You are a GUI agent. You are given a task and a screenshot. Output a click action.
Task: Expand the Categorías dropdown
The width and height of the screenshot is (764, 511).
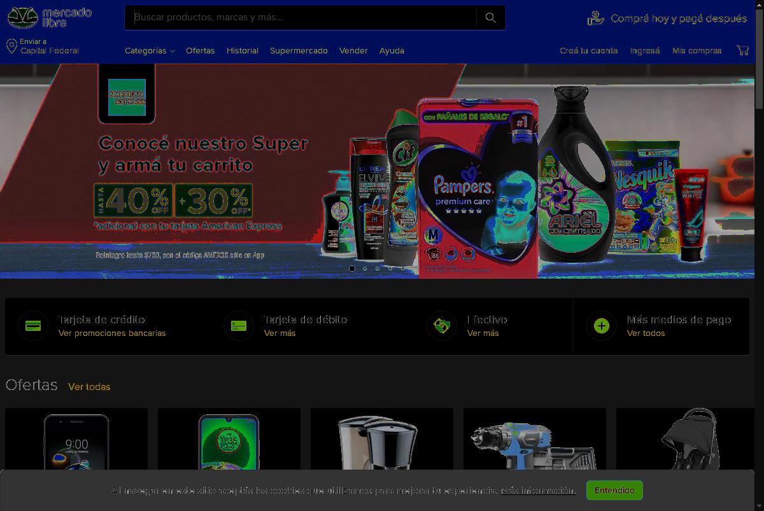(x=150, y=50)
